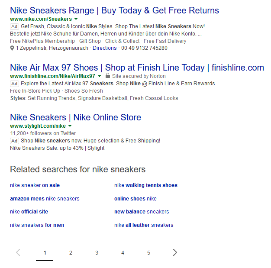The width and height of the screenshot is (271, 268).
Task: Click the Directions link
Action: (104, 48)
